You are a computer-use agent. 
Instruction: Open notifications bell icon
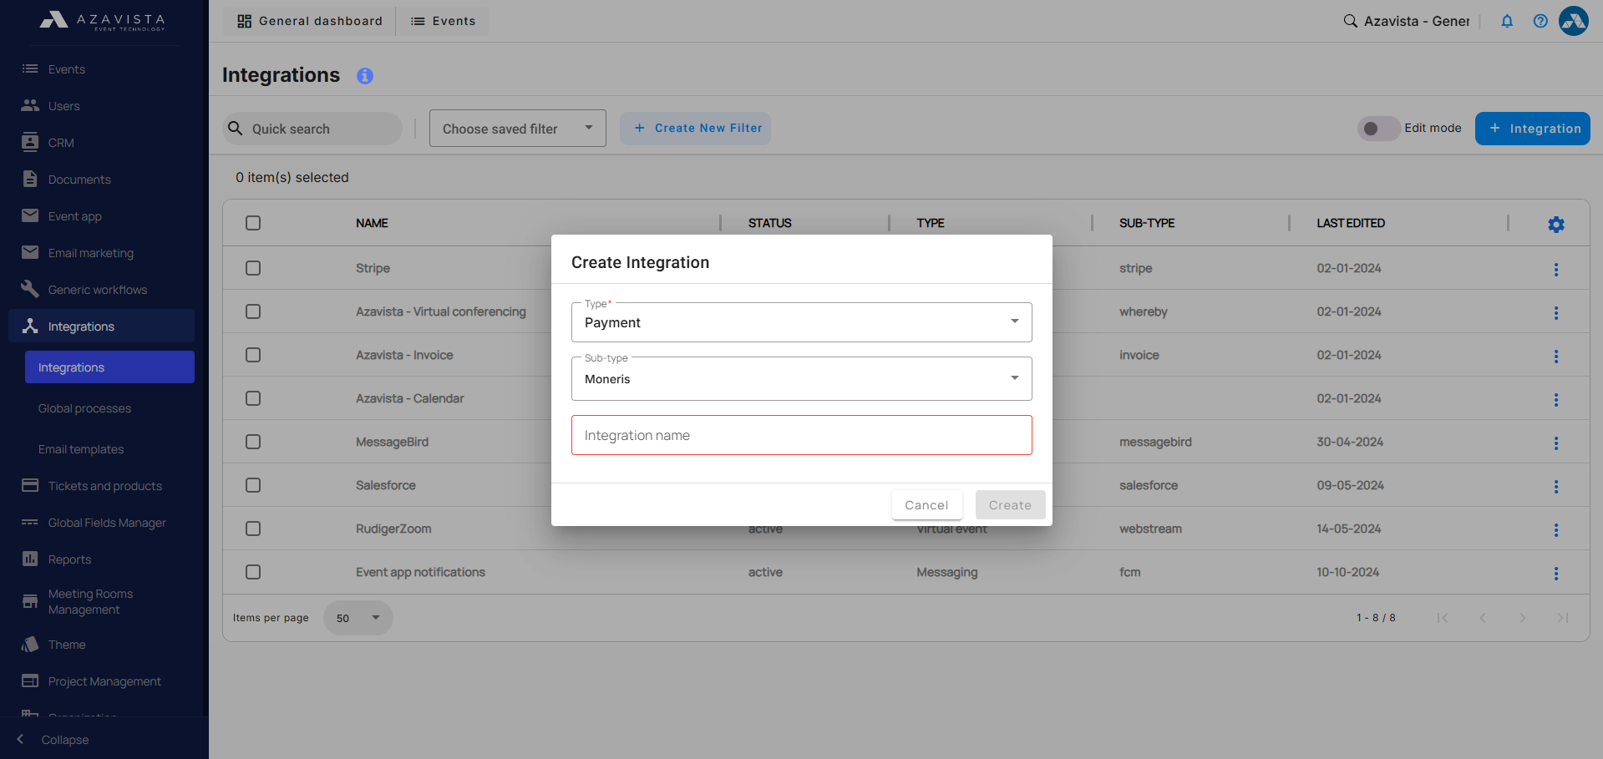pos(1507,21)
